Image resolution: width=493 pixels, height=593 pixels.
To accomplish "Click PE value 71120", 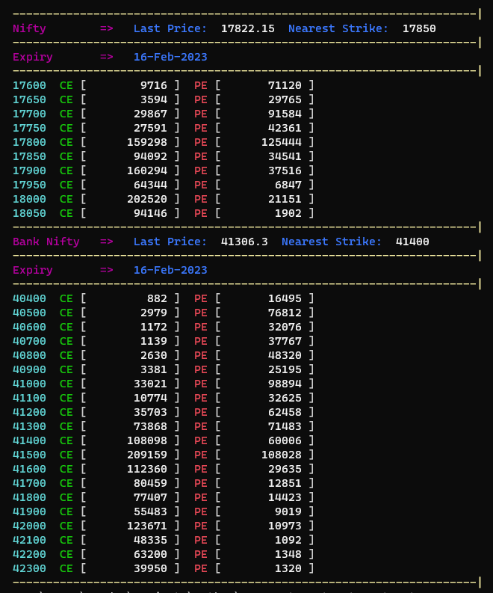I will tap(285, 85).
